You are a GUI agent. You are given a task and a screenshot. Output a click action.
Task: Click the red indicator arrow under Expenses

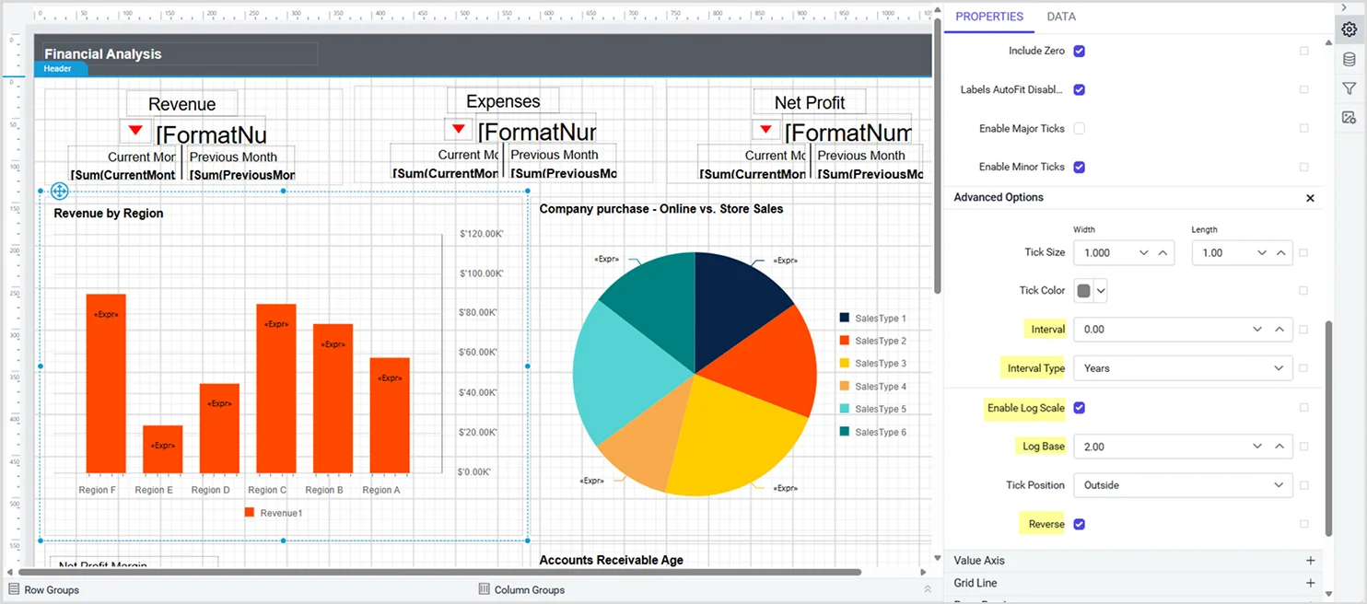[x=458, y=128]
